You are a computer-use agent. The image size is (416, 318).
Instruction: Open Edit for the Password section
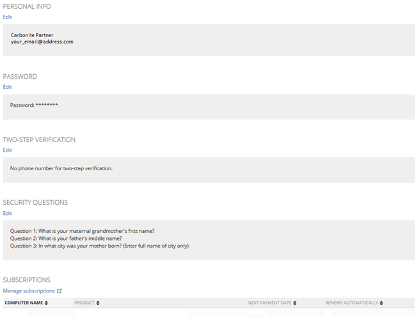[7, 87]
